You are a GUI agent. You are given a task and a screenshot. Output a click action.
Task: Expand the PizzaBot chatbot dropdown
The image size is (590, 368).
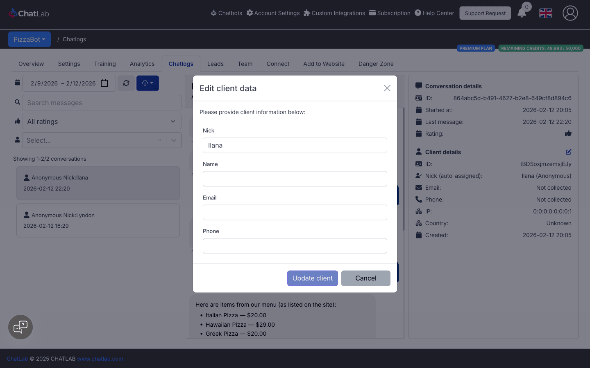pos(29,39)
